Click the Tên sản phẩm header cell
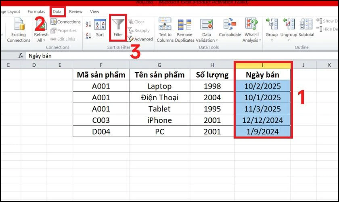This screenshot has height=202, width=339. (159, 75)
